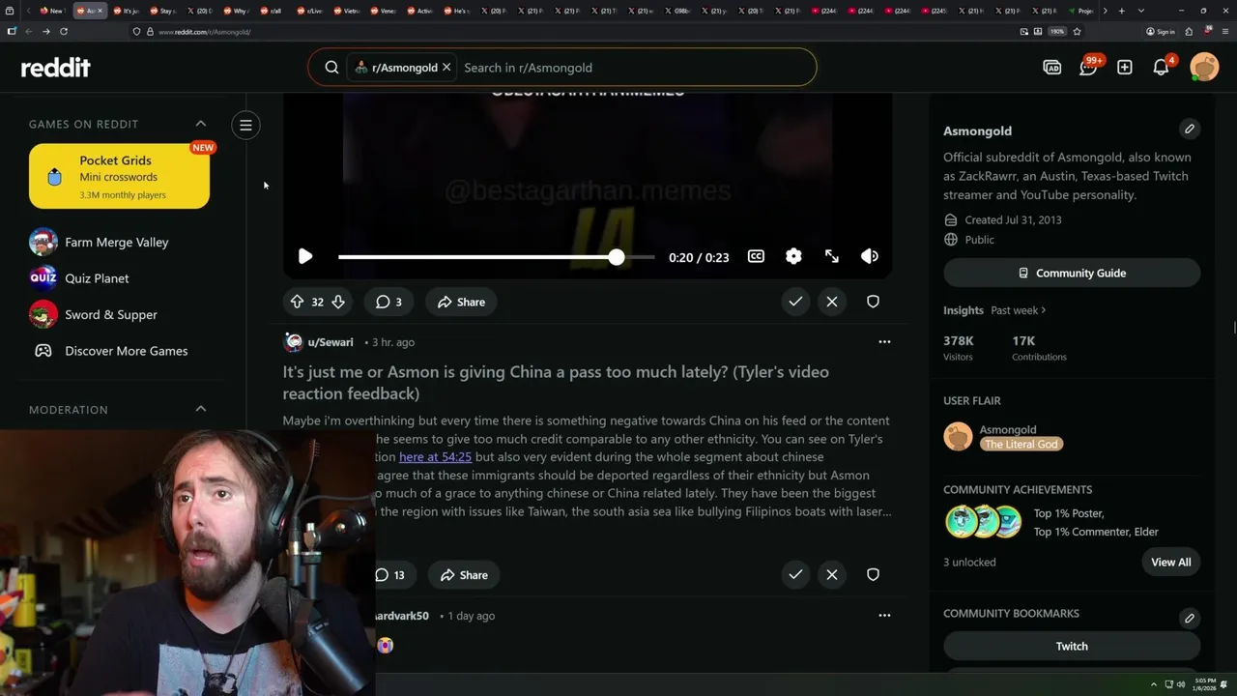Remove the Sewari post with X

tap(832, 574)
